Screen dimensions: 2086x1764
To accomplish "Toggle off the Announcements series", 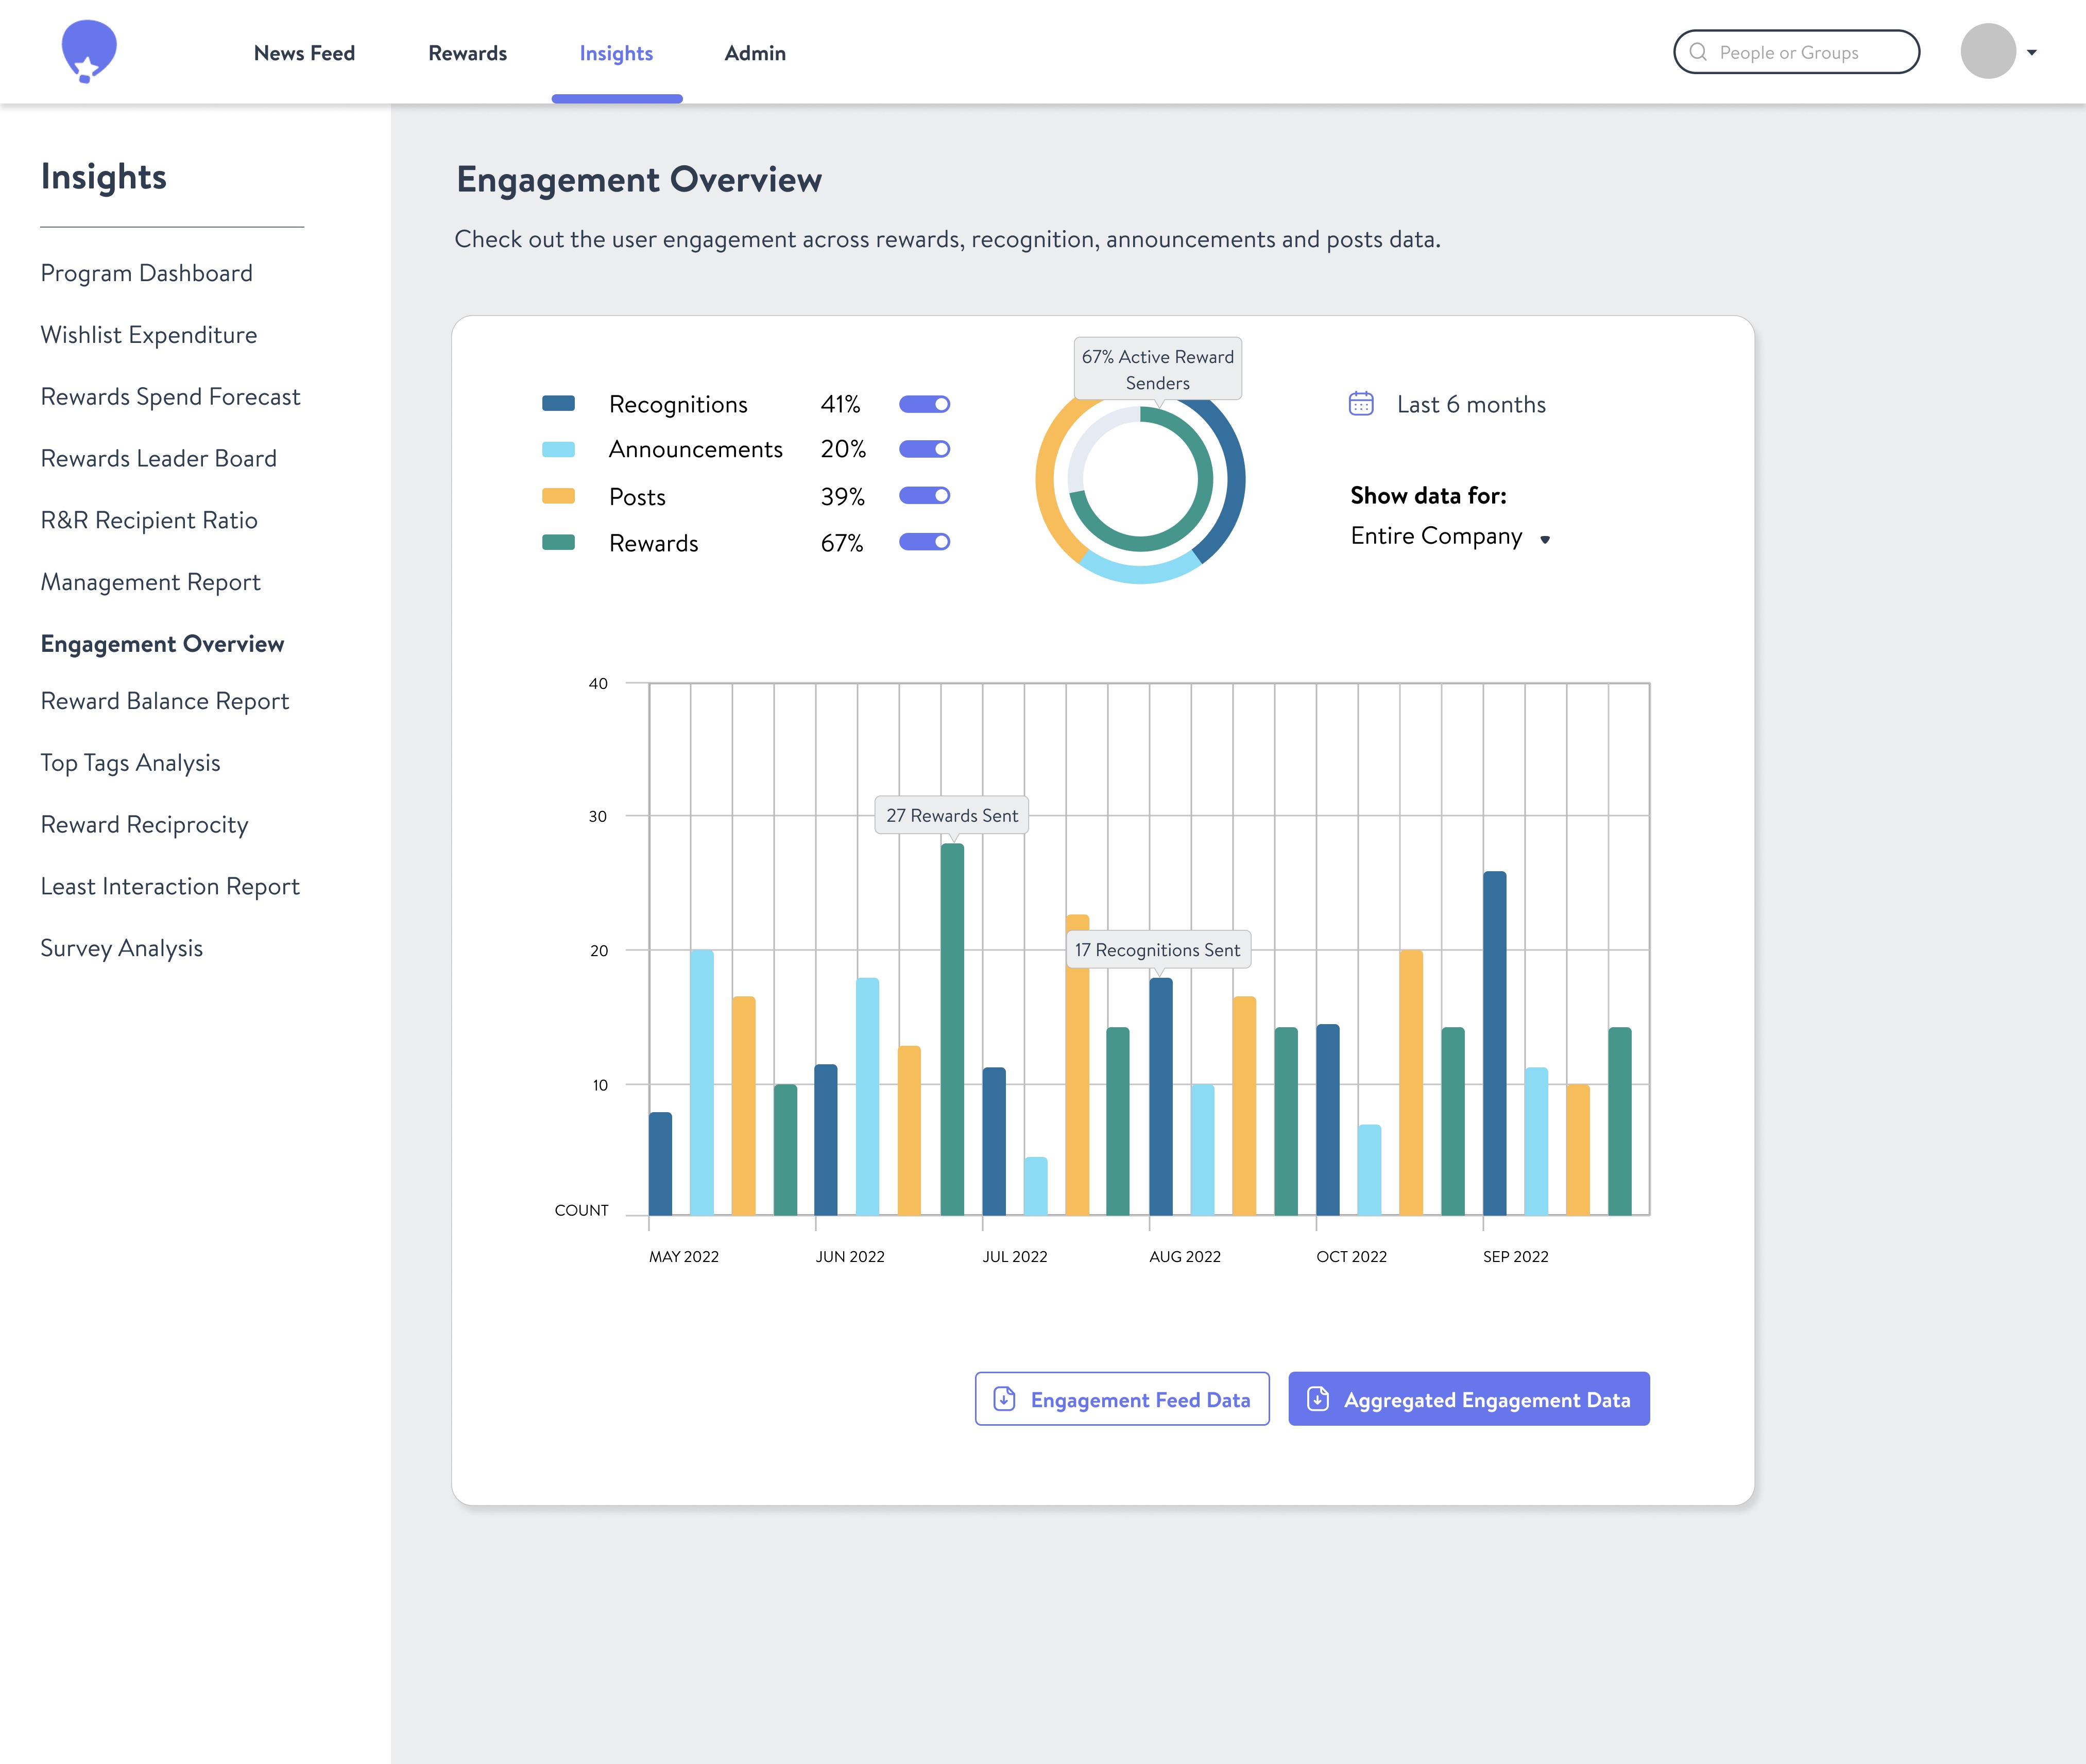I will pos(924,449).
